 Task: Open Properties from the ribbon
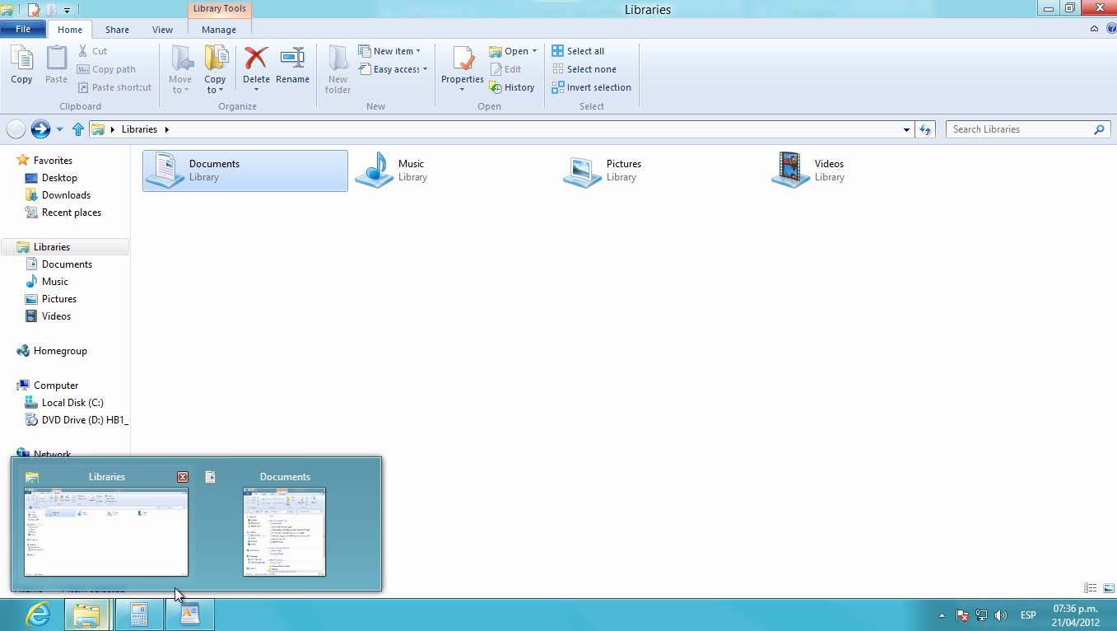462,60
